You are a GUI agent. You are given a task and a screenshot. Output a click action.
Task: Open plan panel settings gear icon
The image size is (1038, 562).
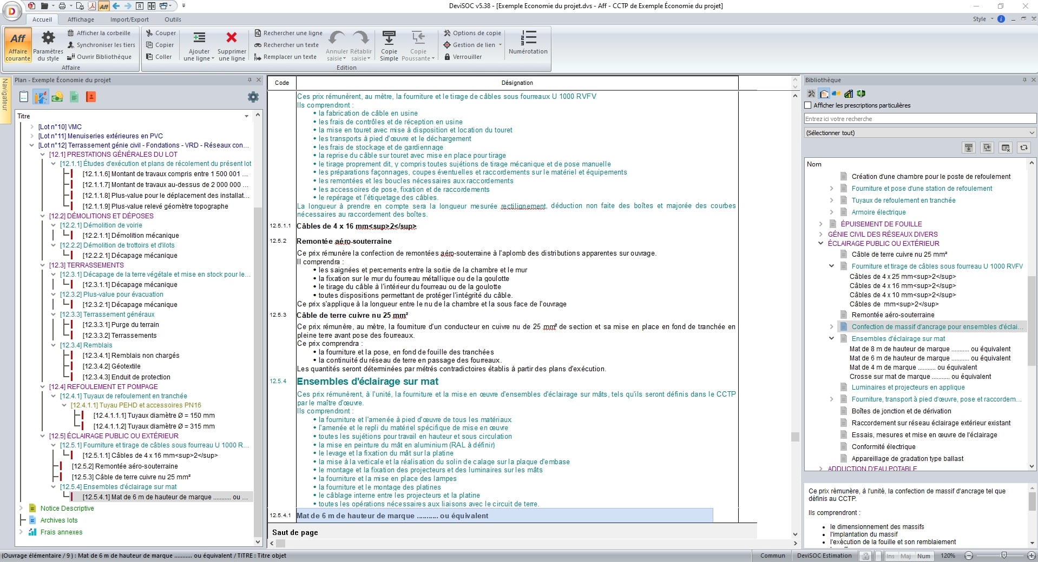click(x=253, y=97)
